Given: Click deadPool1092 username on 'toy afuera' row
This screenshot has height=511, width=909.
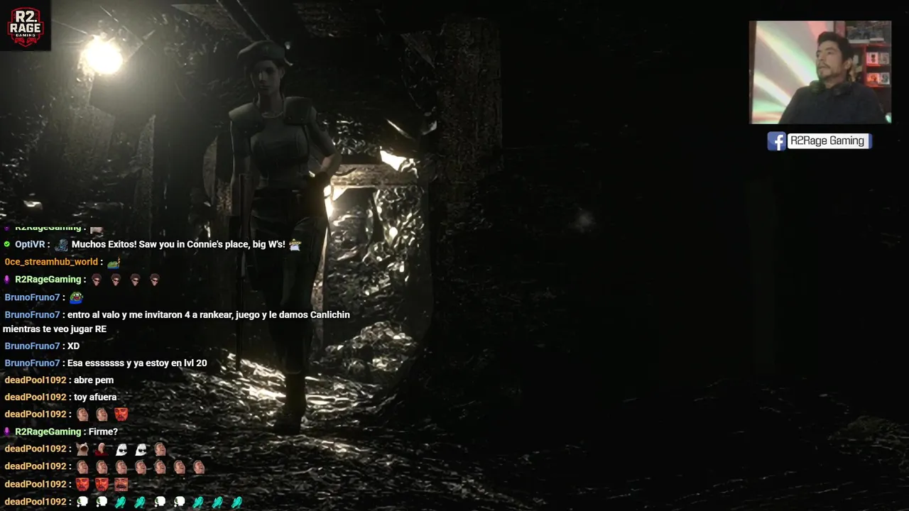Looking at the screenshot, I should 36,397.
